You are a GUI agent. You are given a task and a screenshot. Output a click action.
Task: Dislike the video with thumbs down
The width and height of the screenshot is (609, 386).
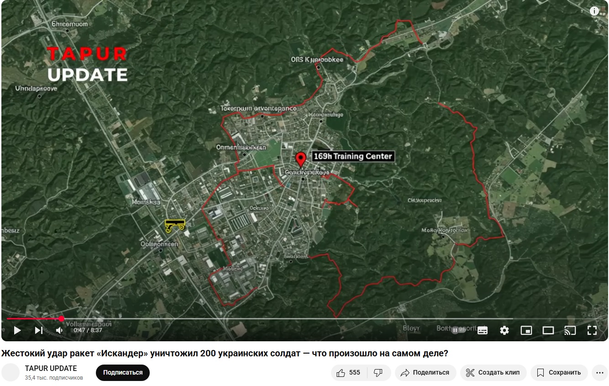[x=378, y=373]
